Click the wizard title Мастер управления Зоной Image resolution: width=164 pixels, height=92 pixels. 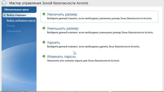[x=49, y=3]
